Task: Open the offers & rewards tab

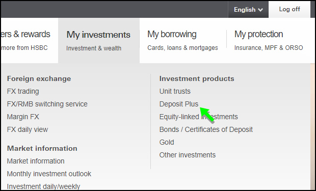Action: [30, 41]
